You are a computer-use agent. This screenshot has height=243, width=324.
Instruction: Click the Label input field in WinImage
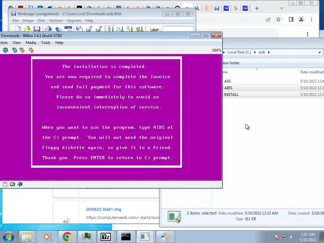[178, 29]
